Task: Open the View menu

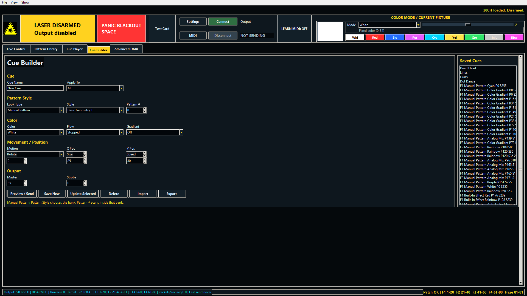Action: [14, 2]
